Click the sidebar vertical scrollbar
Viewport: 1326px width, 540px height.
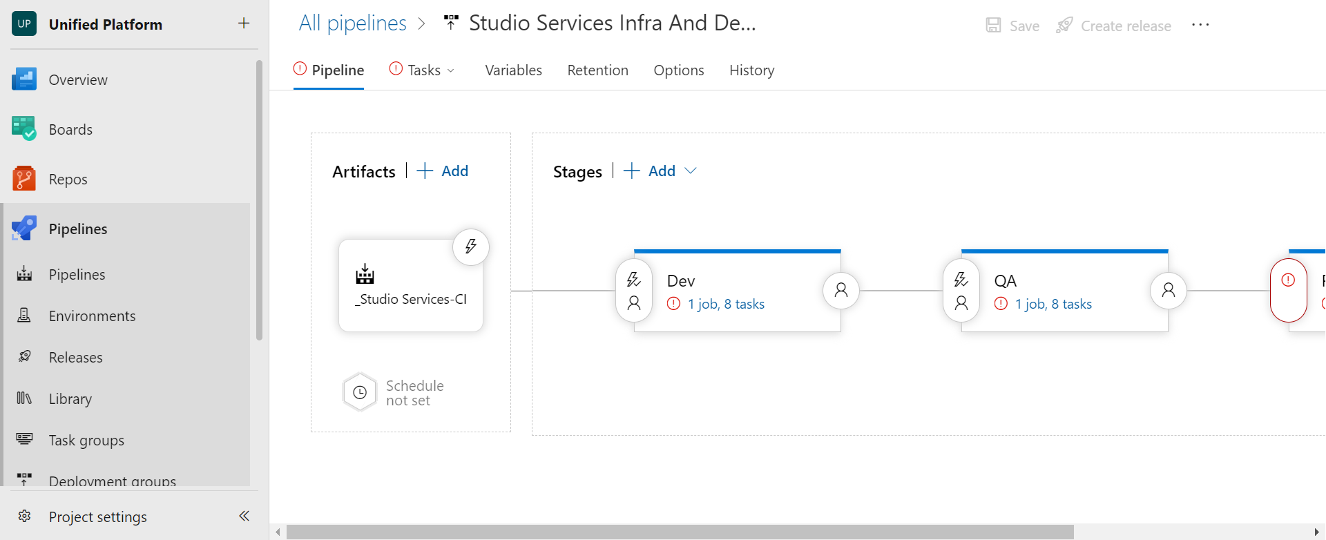pos(260,200)
